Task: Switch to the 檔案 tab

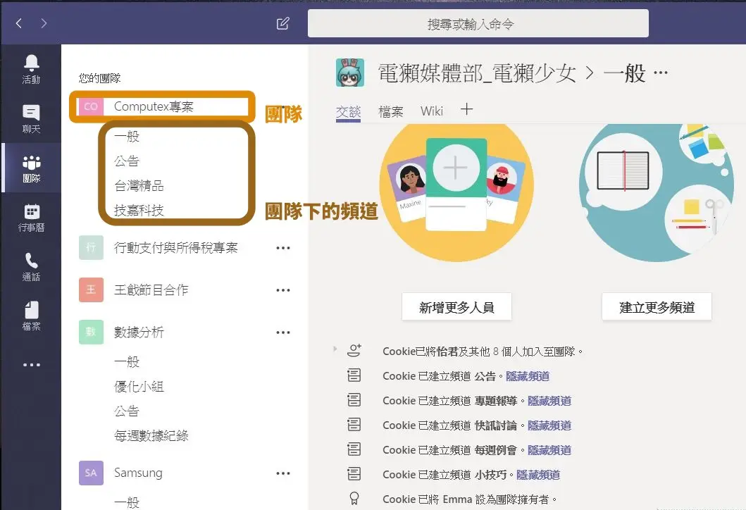Action: pyautogui.click(x=390, y=111)
